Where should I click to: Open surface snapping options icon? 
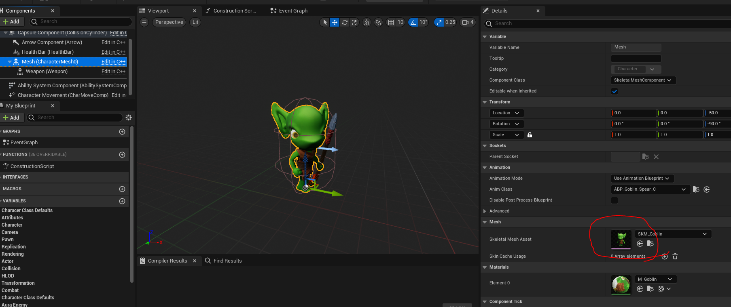tap(378, 22)
